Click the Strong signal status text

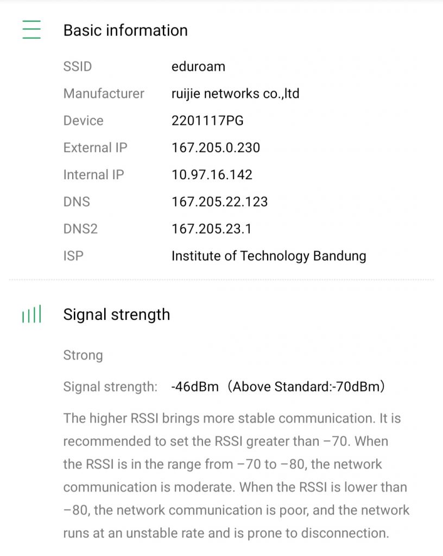tap(83, 355)
